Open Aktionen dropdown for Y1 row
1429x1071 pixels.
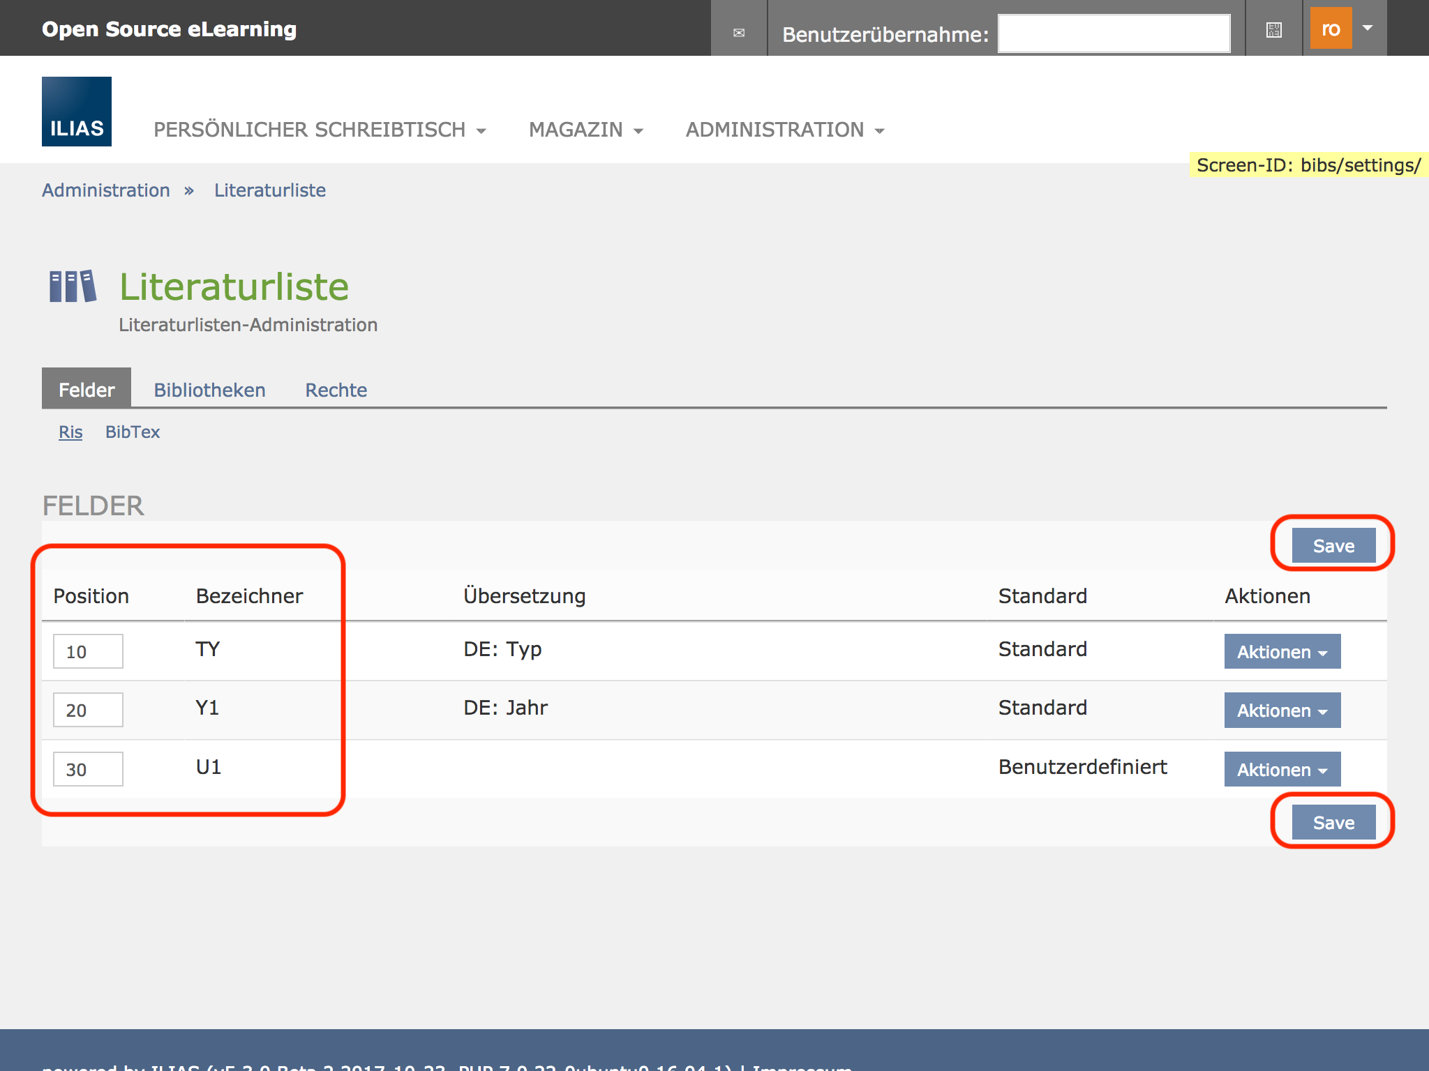tap(1282, 711)
